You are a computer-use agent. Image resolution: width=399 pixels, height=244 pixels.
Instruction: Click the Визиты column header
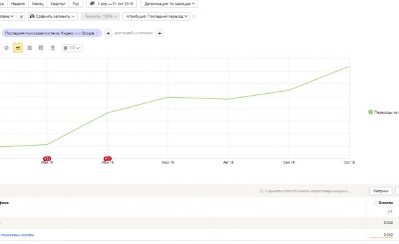point(386,203)
